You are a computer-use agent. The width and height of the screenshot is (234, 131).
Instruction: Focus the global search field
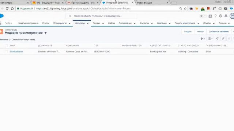click(x=101, y=16)
